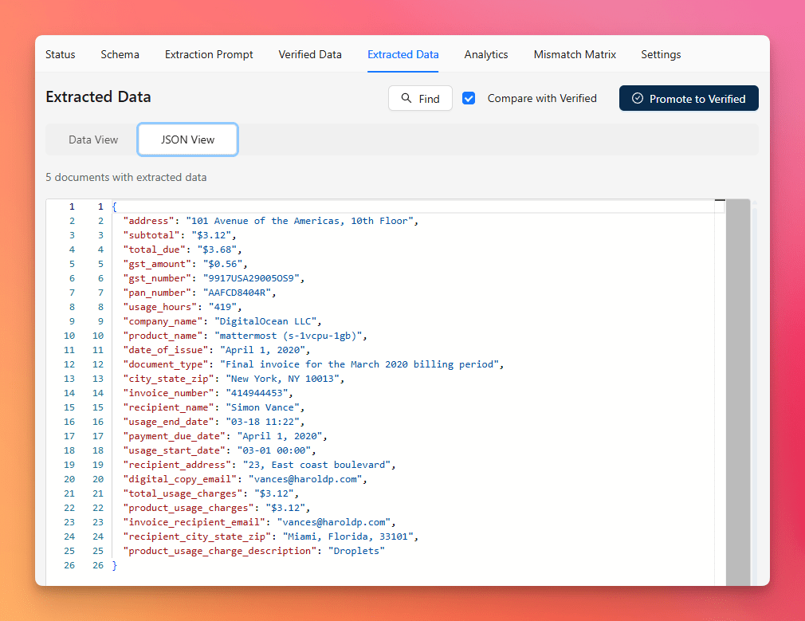Place cursor on the opening brace on line 1
805x621 pixels.
[115, 206]
